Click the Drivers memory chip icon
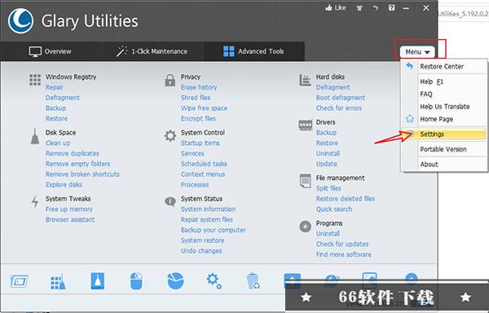489x313 pixels. [306, 126]
